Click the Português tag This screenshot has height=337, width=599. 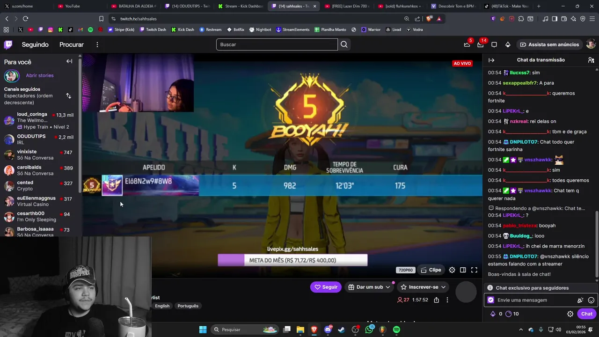(x=188, y=306)
